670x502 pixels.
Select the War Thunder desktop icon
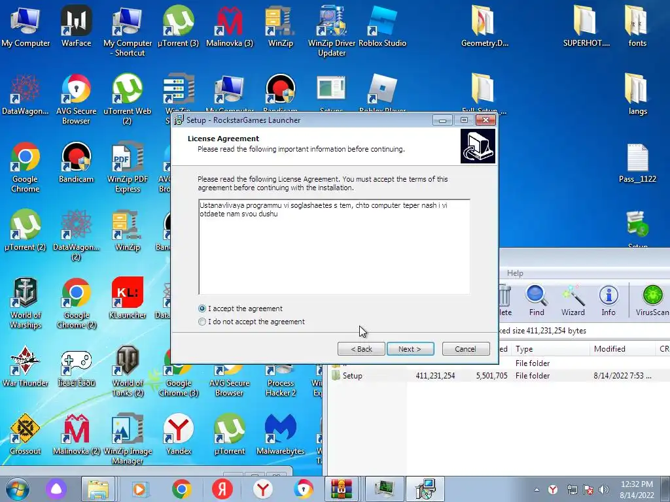(x=26, y=367)
